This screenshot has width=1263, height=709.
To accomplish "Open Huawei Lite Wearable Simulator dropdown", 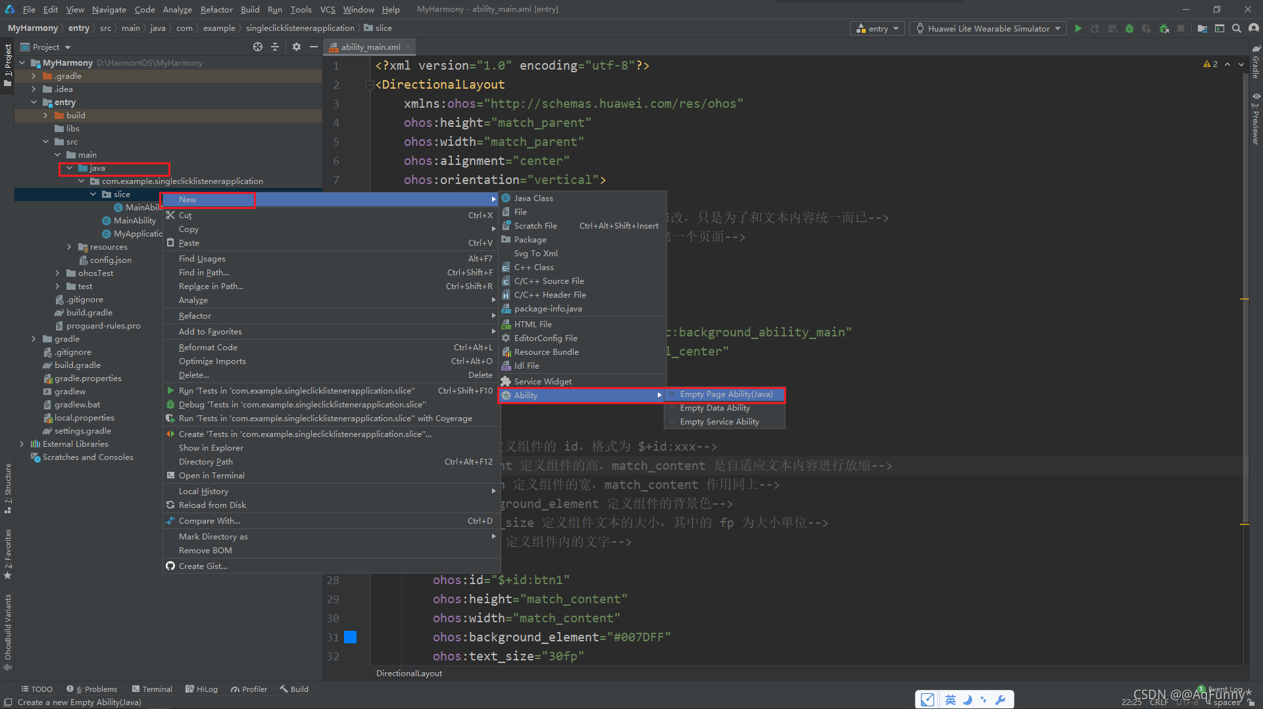I will tap(988, 28).
